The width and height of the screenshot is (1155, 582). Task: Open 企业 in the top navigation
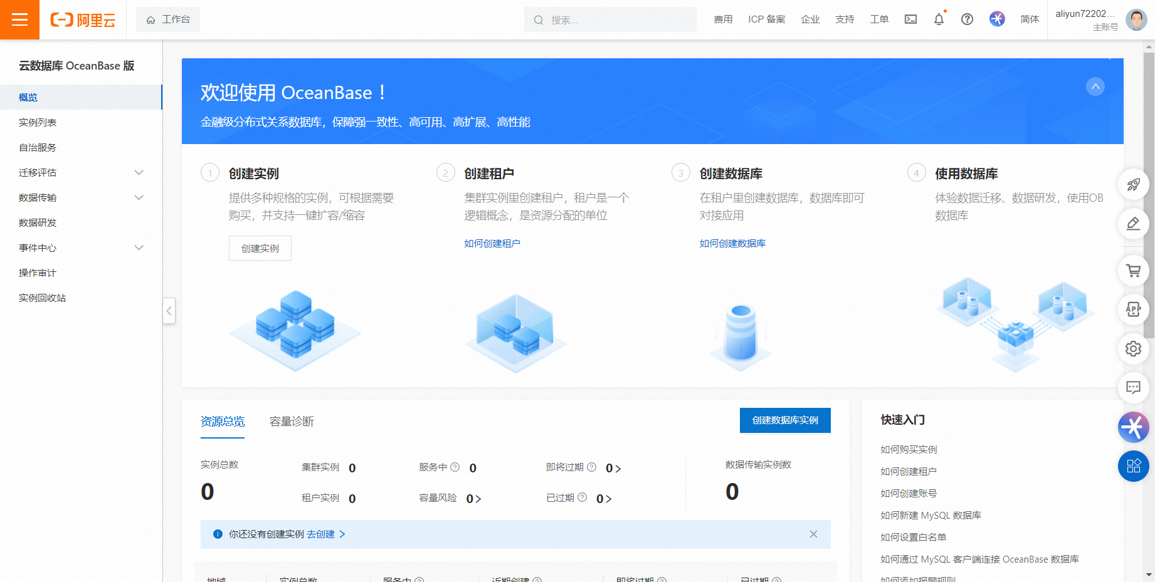[x=810, y=19]
